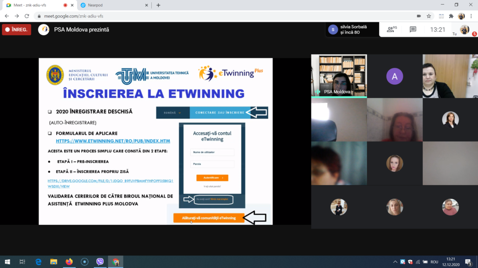Open the Chrome extensions puzzle icon
This screenshot has height=268, width=478.
[451, 16]
